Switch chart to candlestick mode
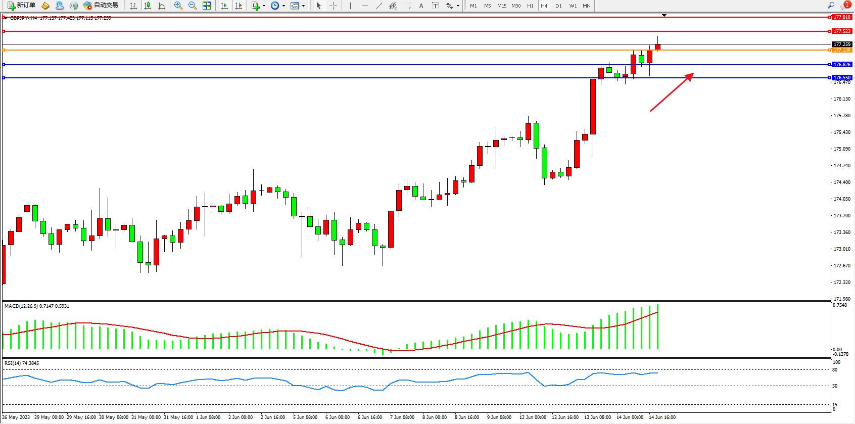Screen dimensions: 855x424 click(148, 6)
